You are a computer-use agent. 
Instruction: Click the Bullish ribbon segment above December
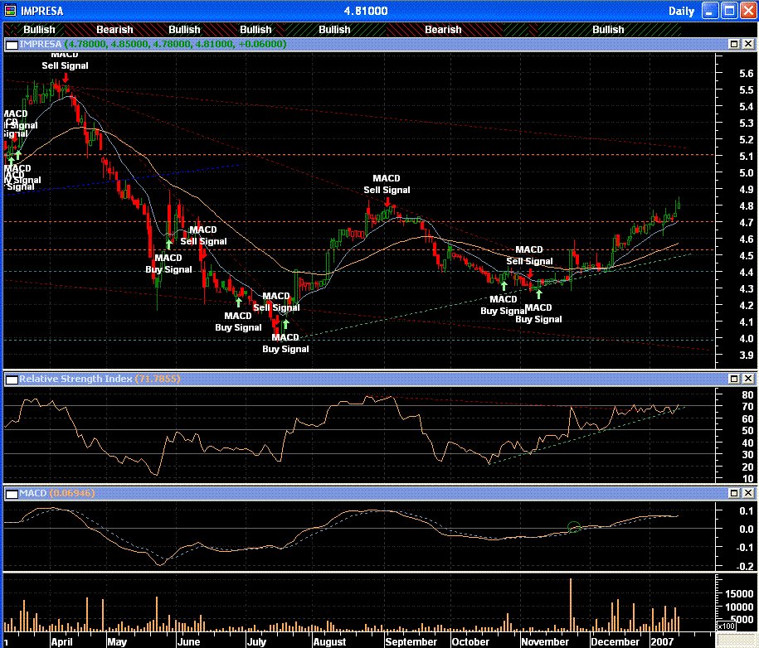[608, 30]
